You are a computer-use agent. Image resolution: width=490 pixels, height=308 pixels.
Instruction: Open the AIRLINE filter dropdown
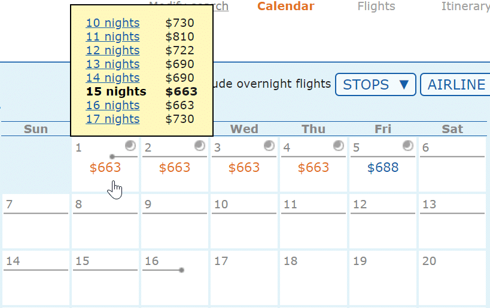coord(456,85)
